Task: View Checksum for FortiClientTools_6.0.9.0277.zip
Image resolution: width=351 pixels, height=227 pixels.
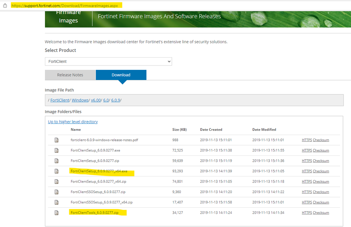Action: pos(321,213)
